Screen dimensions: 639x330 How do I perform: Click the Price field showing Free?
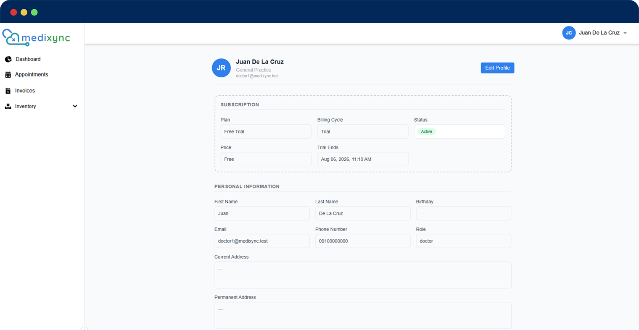pyautogui.click(x=266, y=159)
